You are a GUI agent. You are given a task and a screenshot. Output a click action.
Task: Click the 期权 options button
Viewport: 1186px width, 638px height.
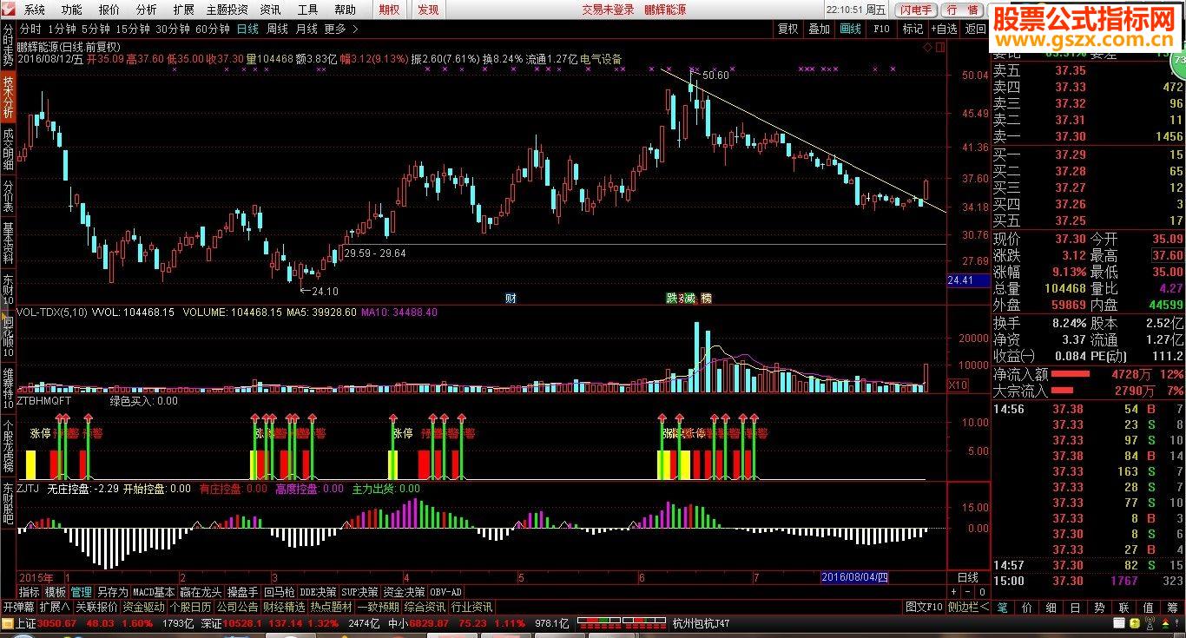pyautogui.click(x=390, y=10)
